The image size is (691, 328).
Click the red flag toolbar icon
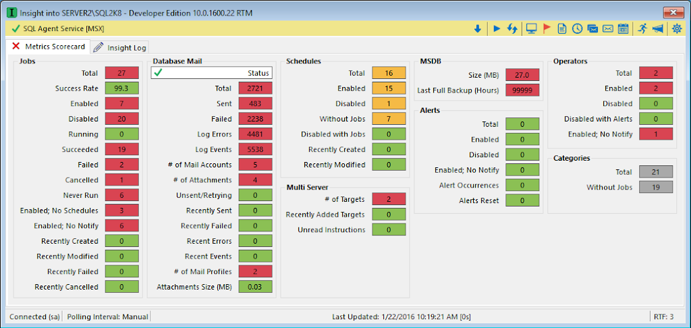pos(547,28)
